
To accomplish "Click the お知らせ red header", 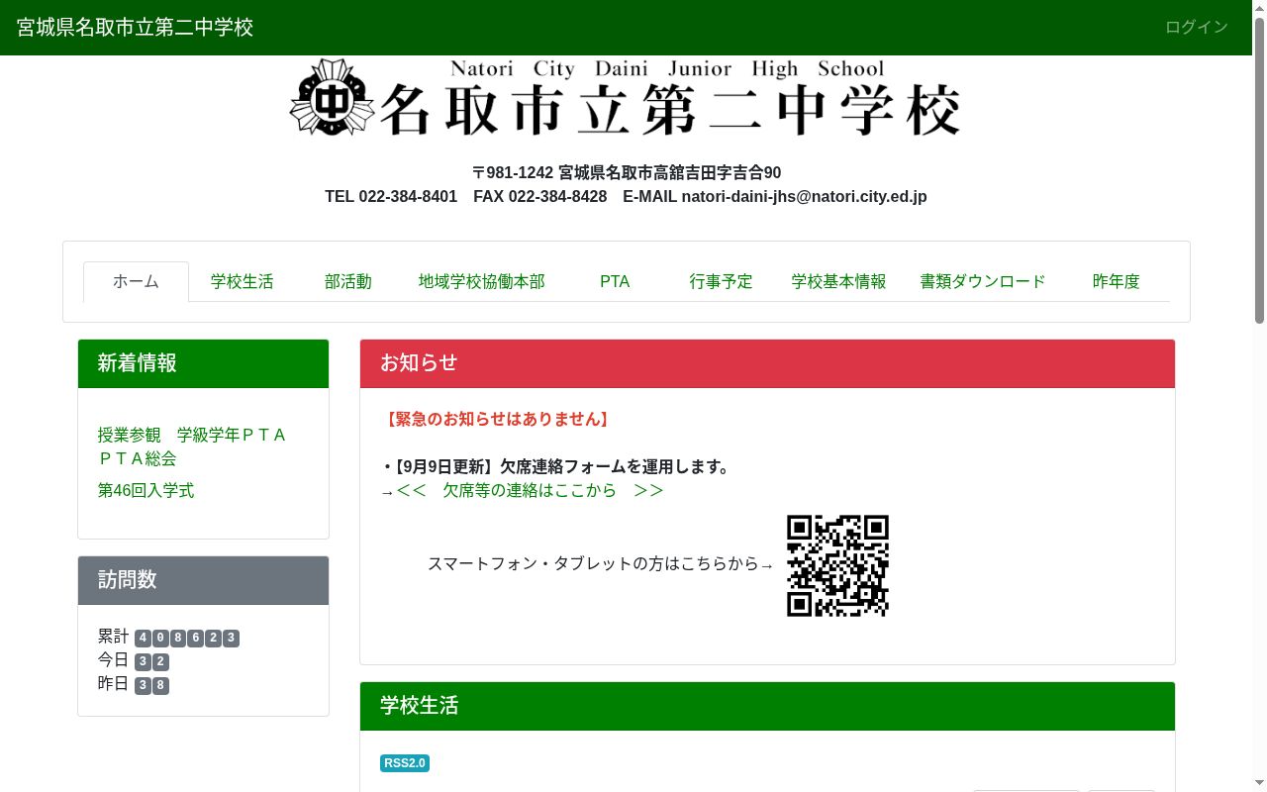I will point(767,363).
